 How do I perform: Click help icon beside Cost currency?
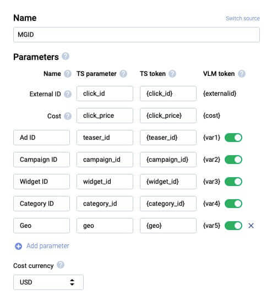point(61,265)
